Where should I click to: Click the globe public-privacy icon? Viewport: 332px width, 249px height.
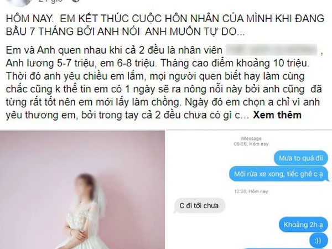76,1
